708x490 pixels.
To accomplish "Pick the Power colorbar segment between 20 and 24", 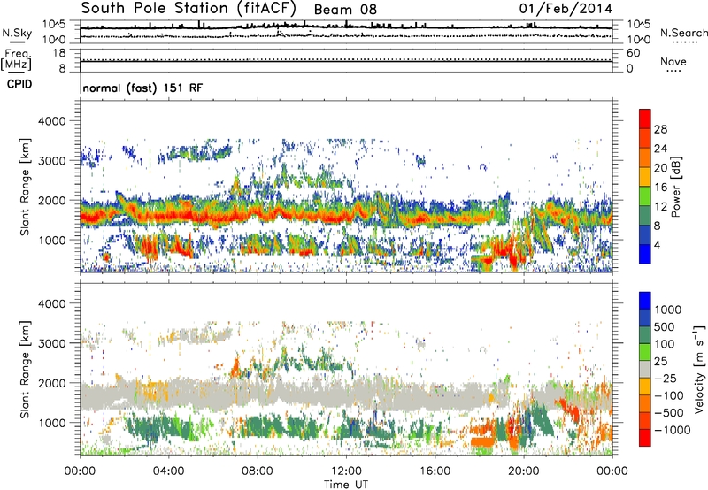I will click(645, 157).
